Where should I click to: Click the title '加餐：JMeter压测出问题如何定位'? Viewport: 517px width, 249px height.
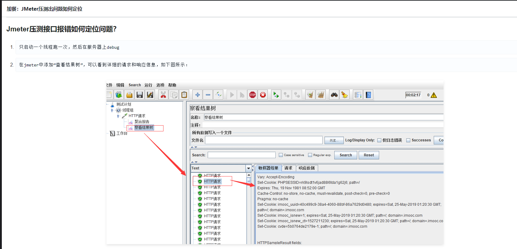(45, 9)
